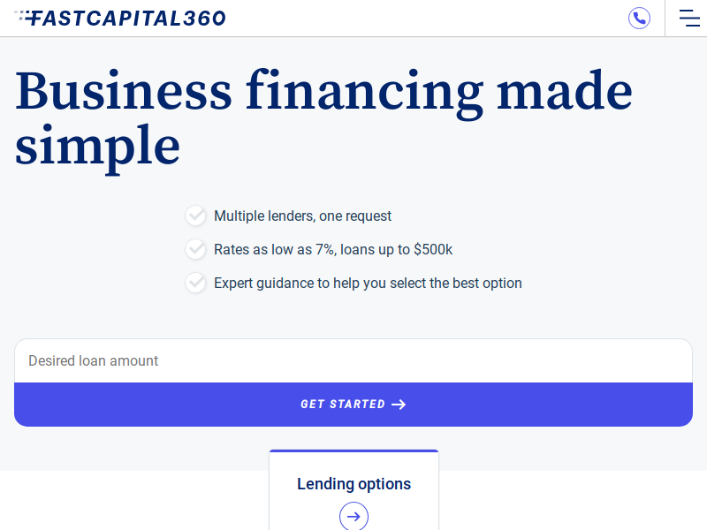Click the Multiple lenders, one request text
The height and width of the screenshot is (530, 707).
(302, 216)
